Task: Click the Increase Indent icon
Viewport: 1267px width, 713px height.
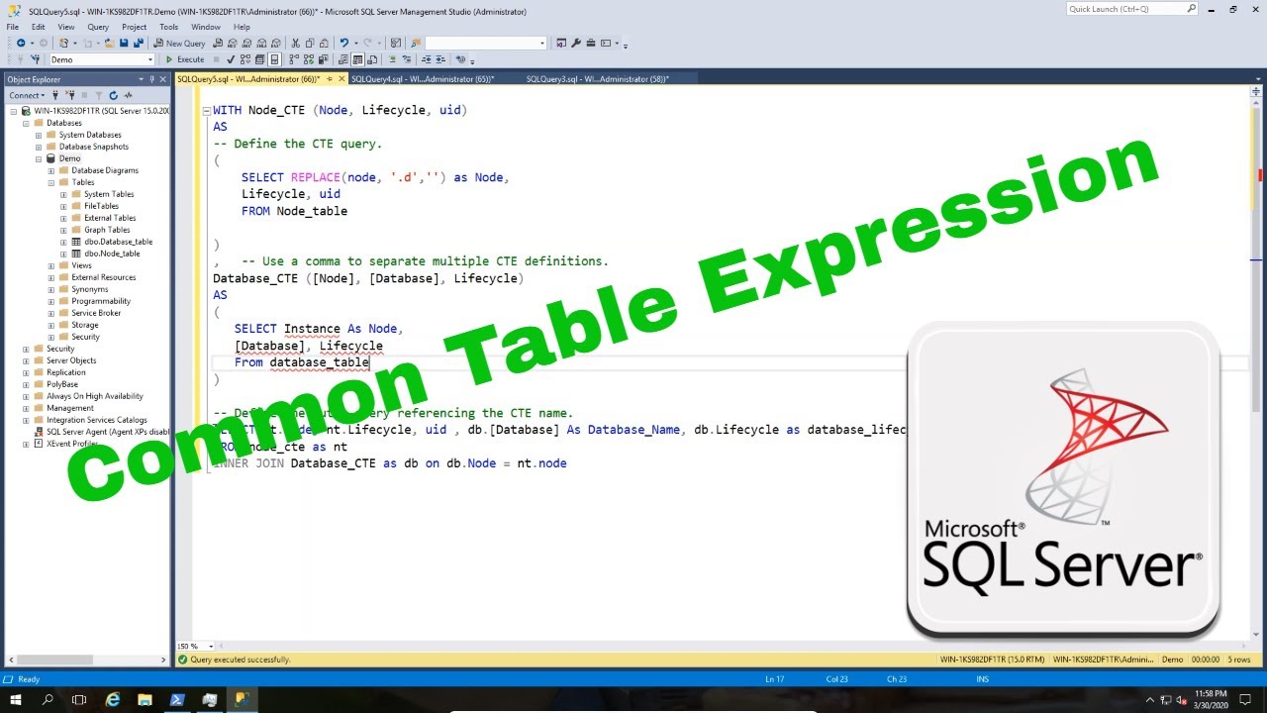Action: [x=440, y=59]
